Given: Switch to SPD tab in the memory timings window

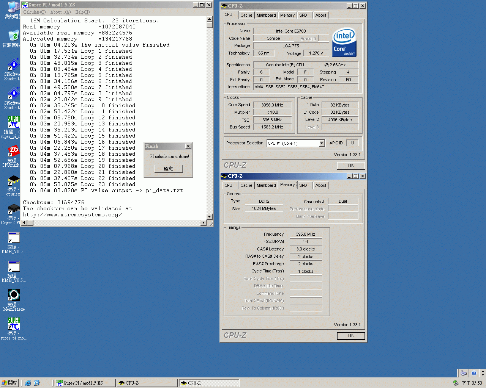Looking at the screenshot, I should (x=303, y=185).
